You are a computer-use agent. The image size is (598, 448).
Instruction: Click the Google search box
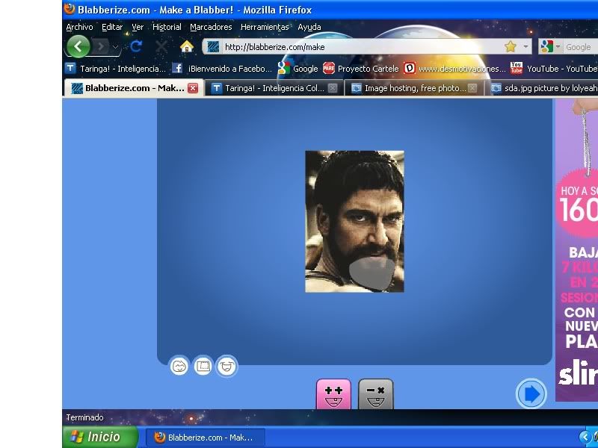pyautogui.click(x=580, y=47)
